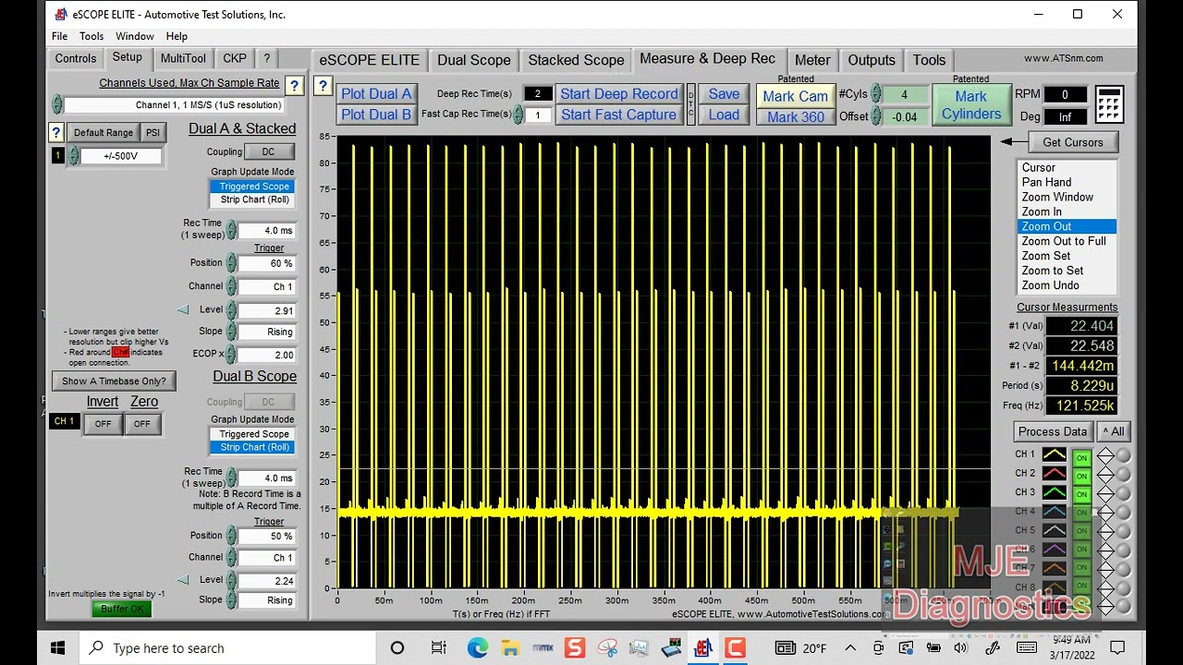Screen dimensions: 1183x665
Task: Open the calculator icon next to RPM
Action: point(1109,104)
